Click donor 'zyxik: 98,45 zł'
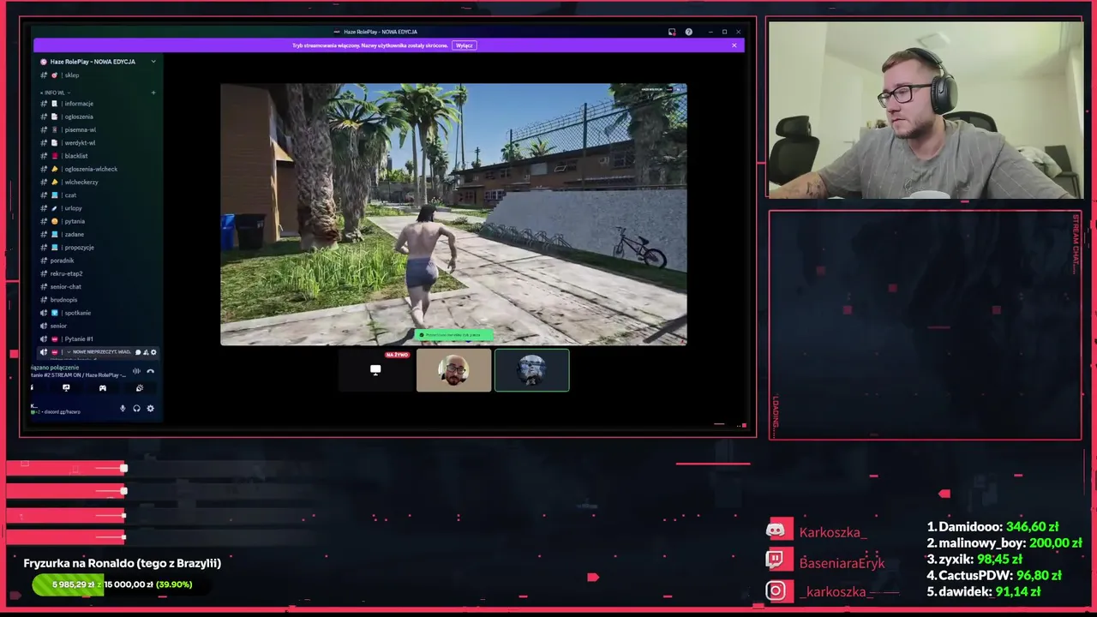1097x617 pixels. point(974,559)
